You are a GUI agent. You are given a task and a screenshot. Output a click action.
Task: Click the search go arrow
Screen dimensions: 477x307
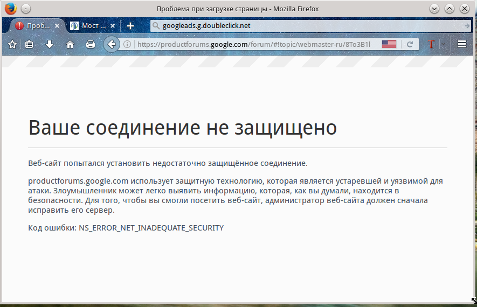pos(467,26)
